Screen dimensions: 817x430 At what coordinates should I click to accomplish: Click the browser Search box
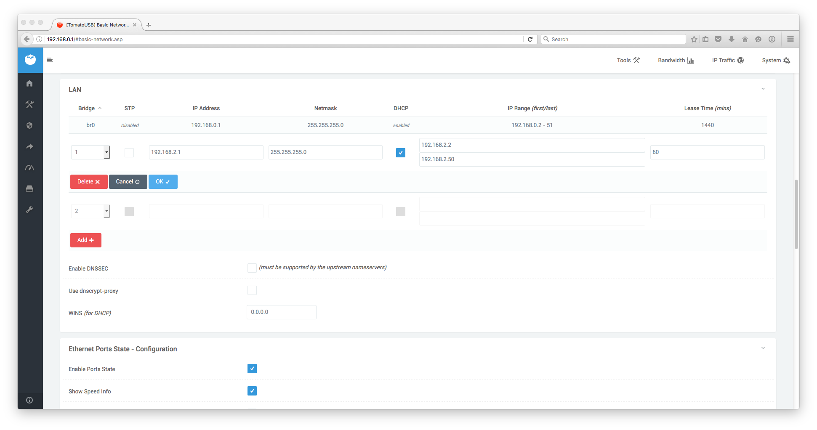point(613,39)
